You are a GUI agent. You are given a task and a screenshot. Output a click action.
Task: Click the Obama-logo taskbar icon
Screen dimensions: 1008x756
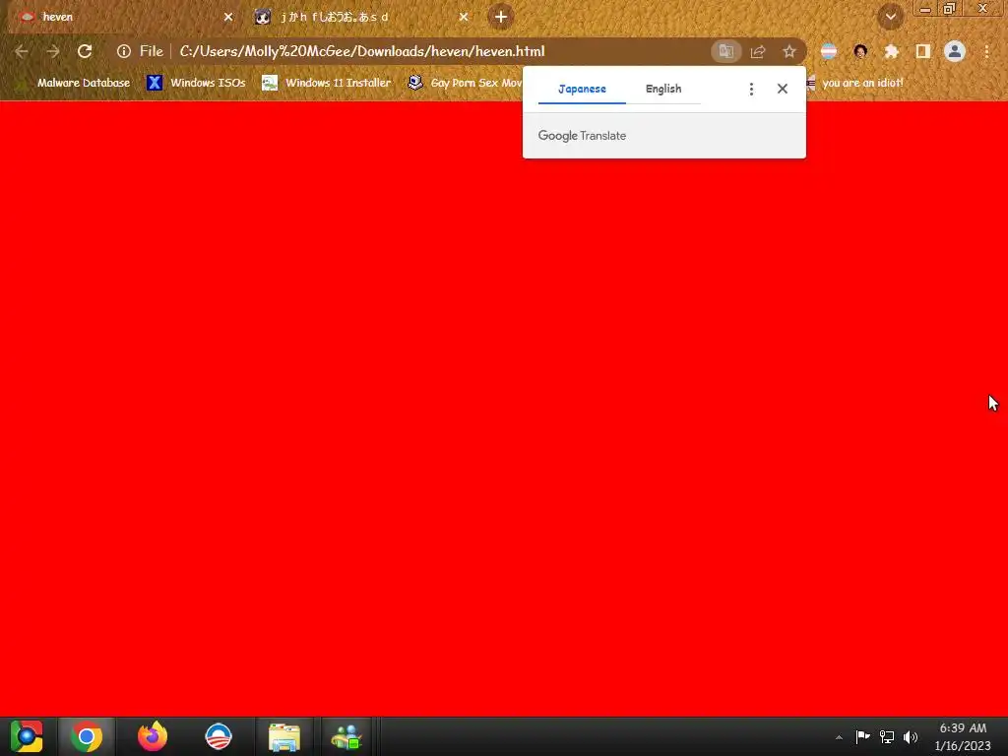click(x=218, y=736)
